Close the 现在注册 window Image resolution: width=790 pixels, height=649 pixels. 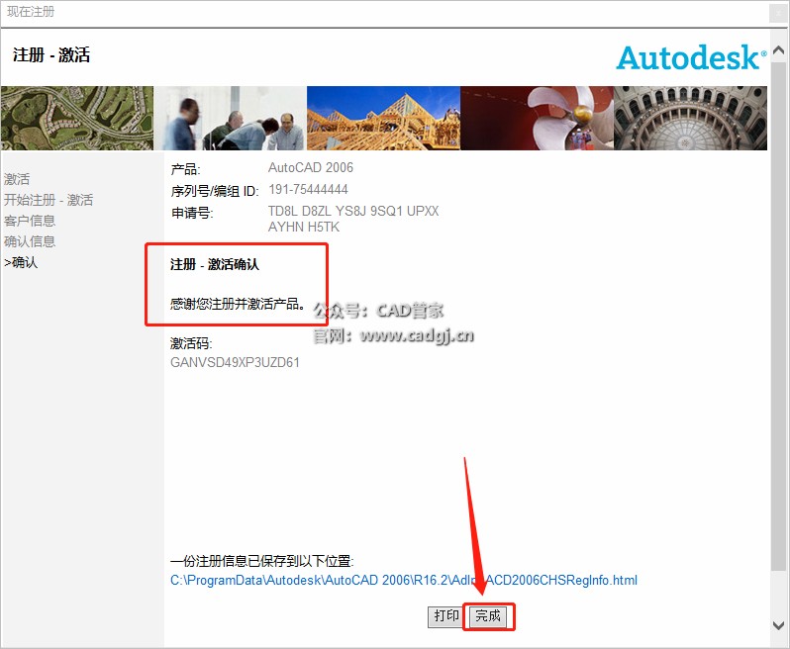(x=778, y=13)
